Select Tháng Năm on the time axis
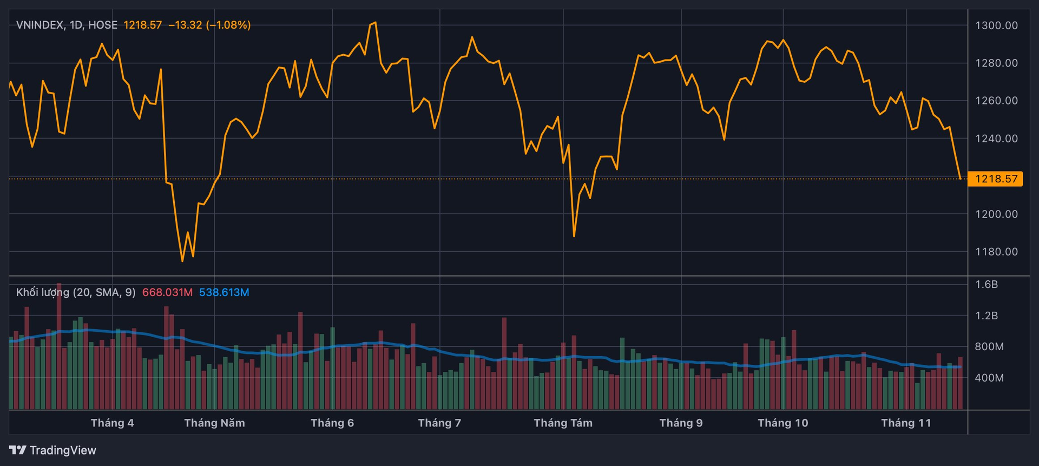The height and width of the screenshot is (466, 1039). [x=214, y=423]
